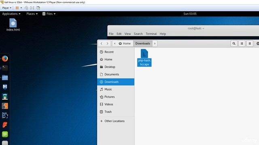Click the search icon in Files toolbar
Image resolution: width=259 pixels, height=145 pixels.
tap(234, 43)
